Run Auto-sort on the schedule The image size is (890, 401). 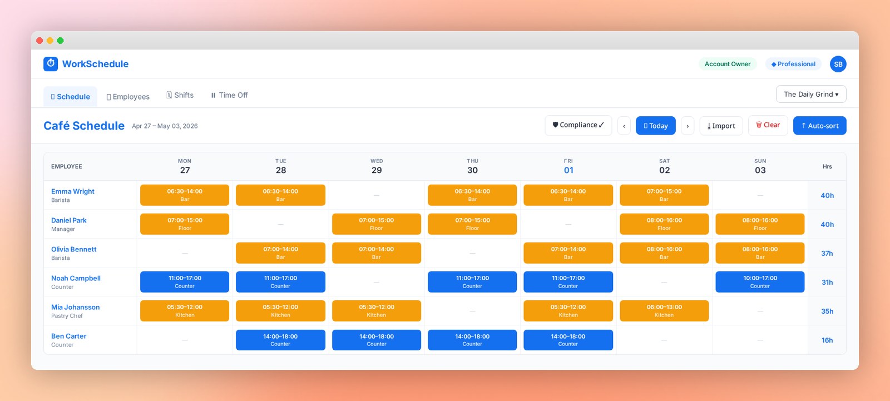[x=820, y=126]
